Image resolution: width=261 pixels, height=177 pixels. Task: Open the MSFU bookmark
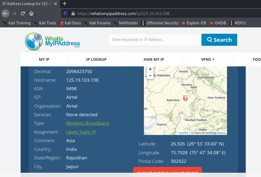coord(237,23)
